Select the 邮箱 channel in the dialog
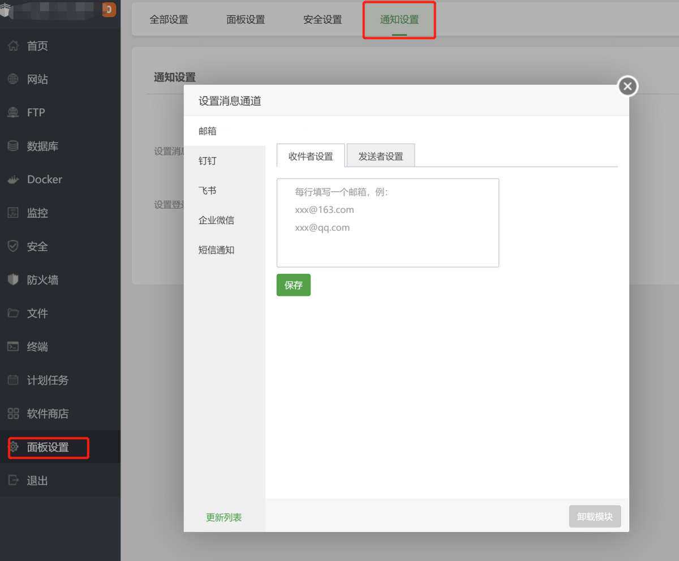The height and width of the screenshot is (561, 679). point(224,131)
